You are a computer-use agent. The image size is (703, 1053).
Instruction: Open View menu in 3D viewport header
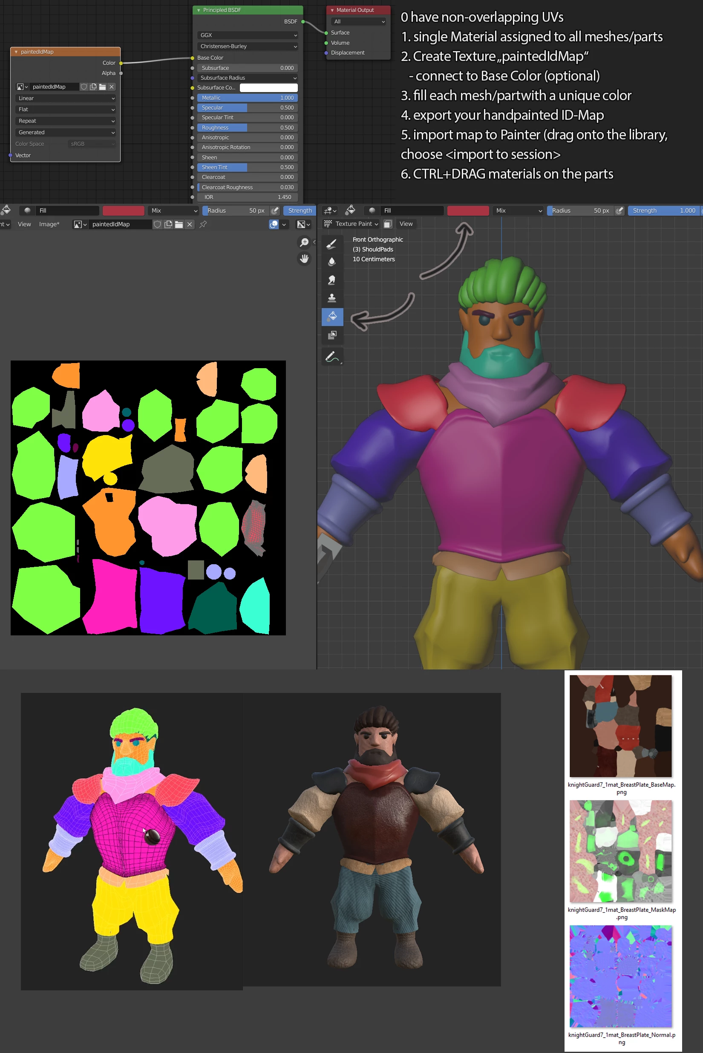406,224
